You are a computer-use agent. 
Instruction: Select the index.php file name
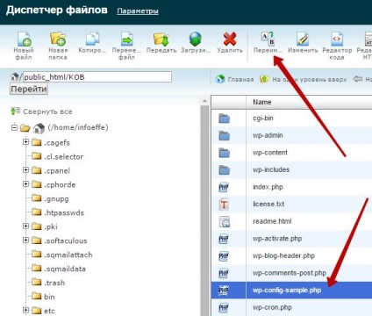[x=268, y=187]
